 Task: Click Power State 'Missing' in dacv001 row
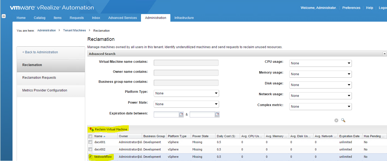(197, 142)
